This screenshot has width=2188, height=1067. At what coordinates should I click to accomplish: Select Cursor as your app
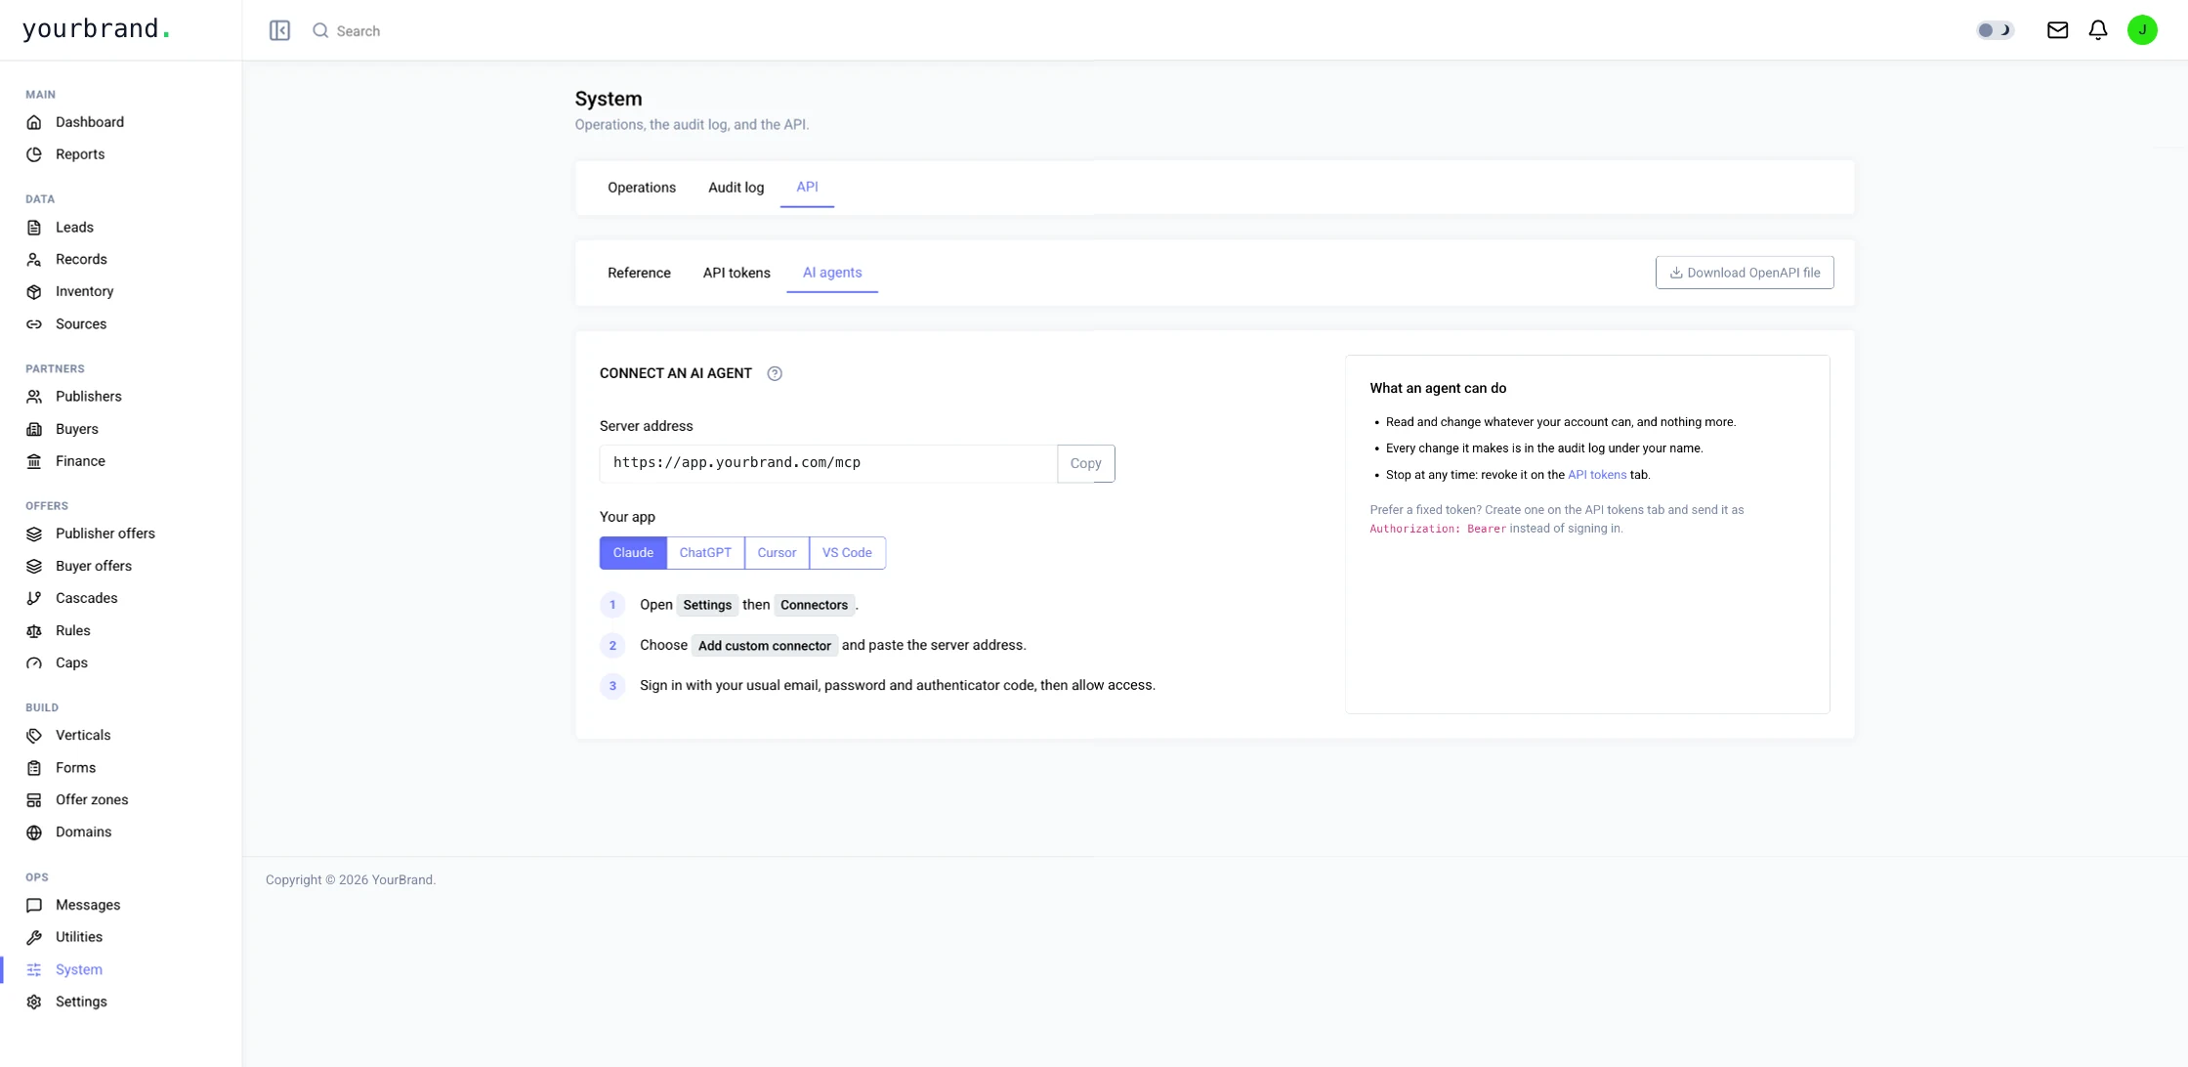777,553
